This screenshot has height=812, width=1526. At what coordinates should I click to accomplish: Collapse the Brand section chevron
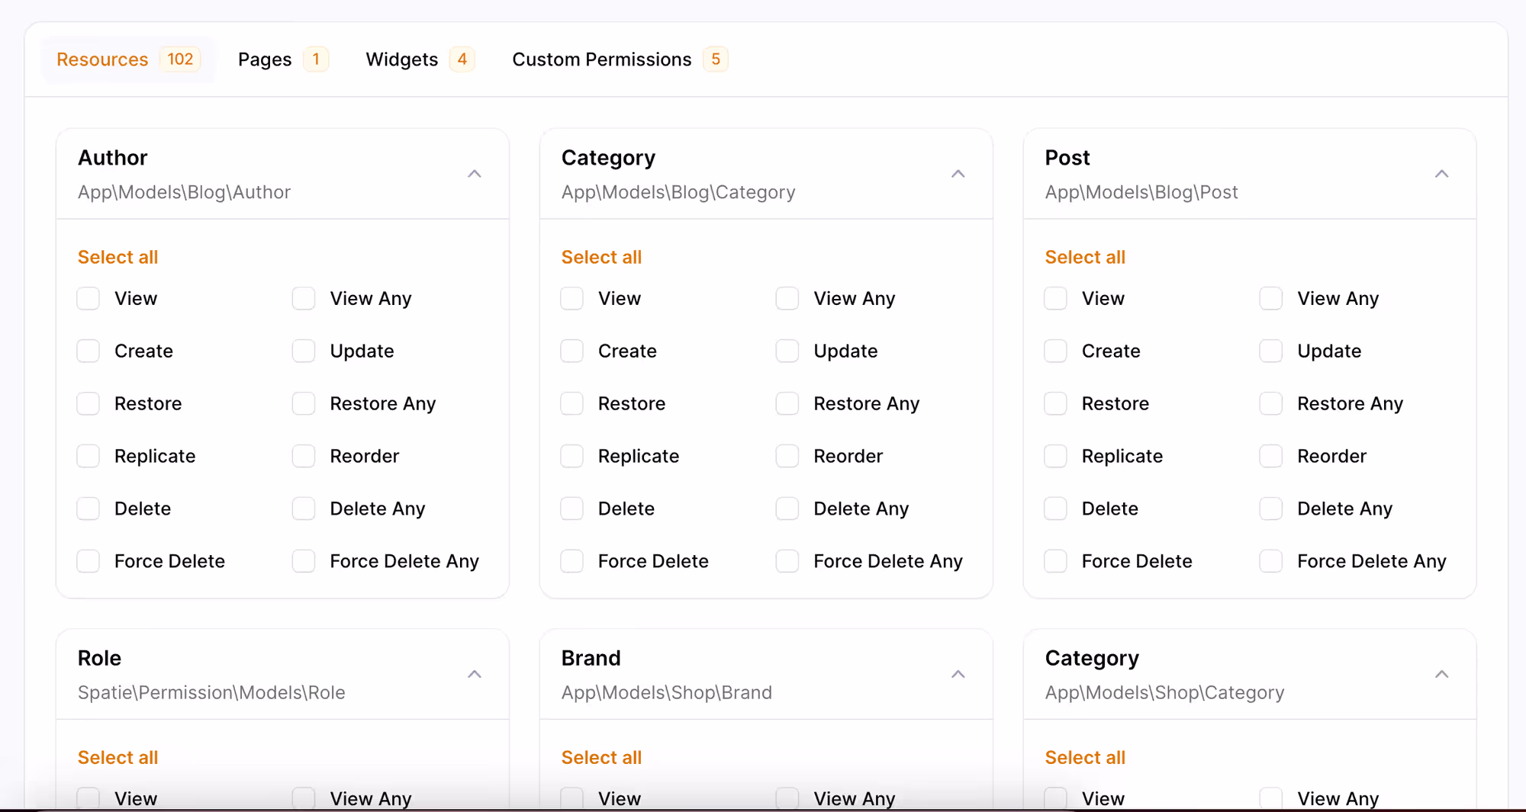(958, 674)
